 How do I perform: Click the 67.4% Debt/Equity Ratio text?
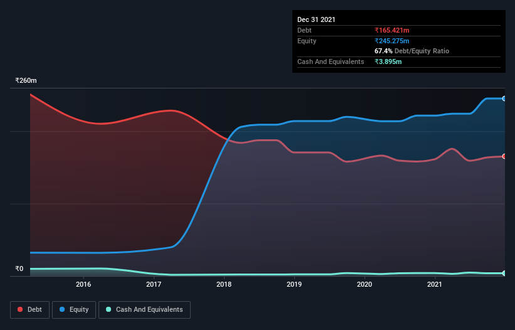tap(412, 51)
